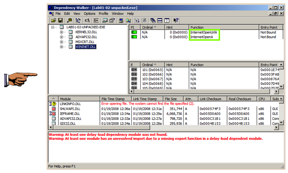Open the Options menu
Screen dimensions: 288x173
[x=90, y=13]
